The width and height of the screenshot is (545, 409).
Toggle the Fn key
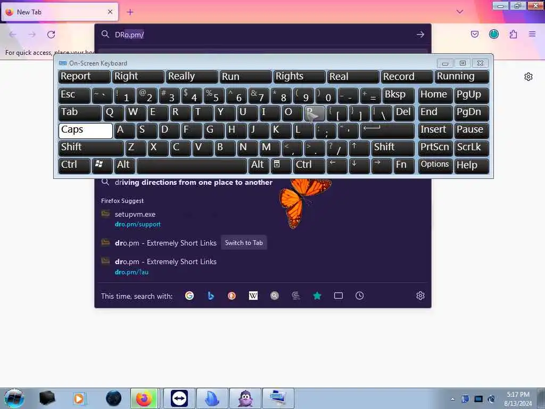(x=404, y=165)
